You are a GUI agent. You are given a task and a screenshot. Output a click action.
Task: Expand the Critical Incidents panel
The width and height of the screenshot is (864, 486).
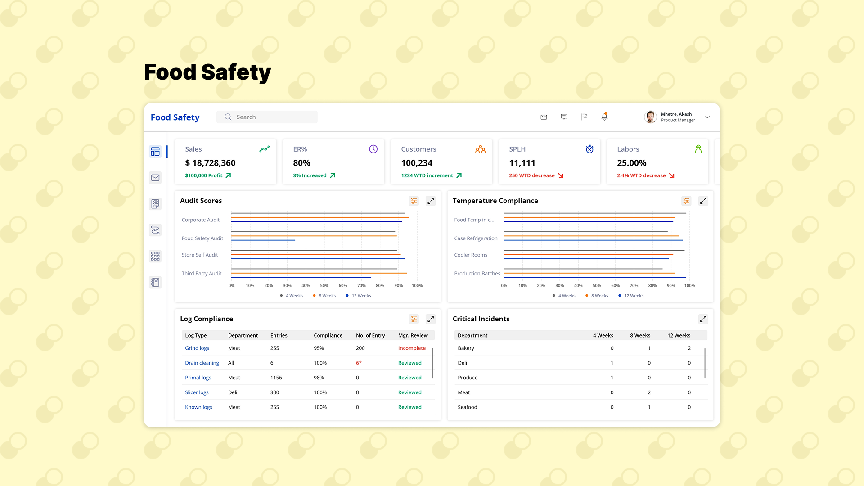(703, 319)
